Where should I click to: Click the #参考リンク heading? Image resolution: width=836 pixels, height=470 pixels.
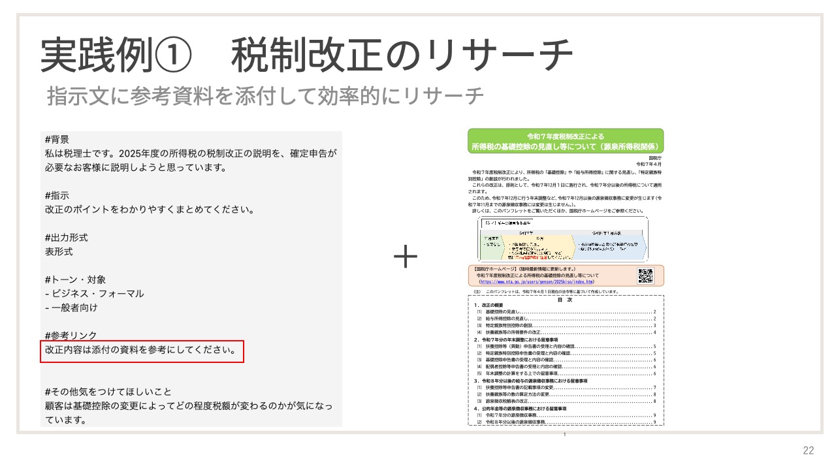point(71,336)
